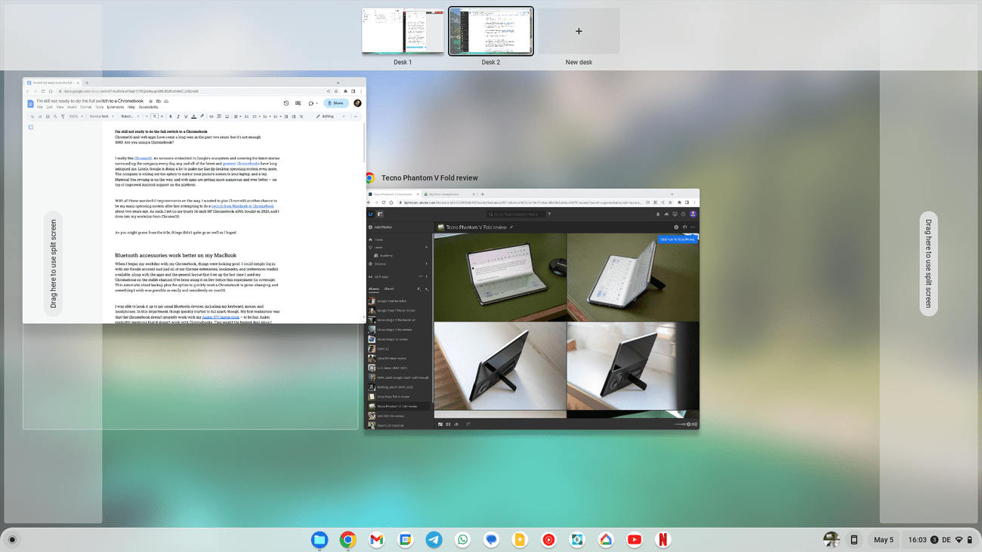Click the launcher button on the shelf
The width and height of the screenshot is (982, 552).
pos(12,539)
